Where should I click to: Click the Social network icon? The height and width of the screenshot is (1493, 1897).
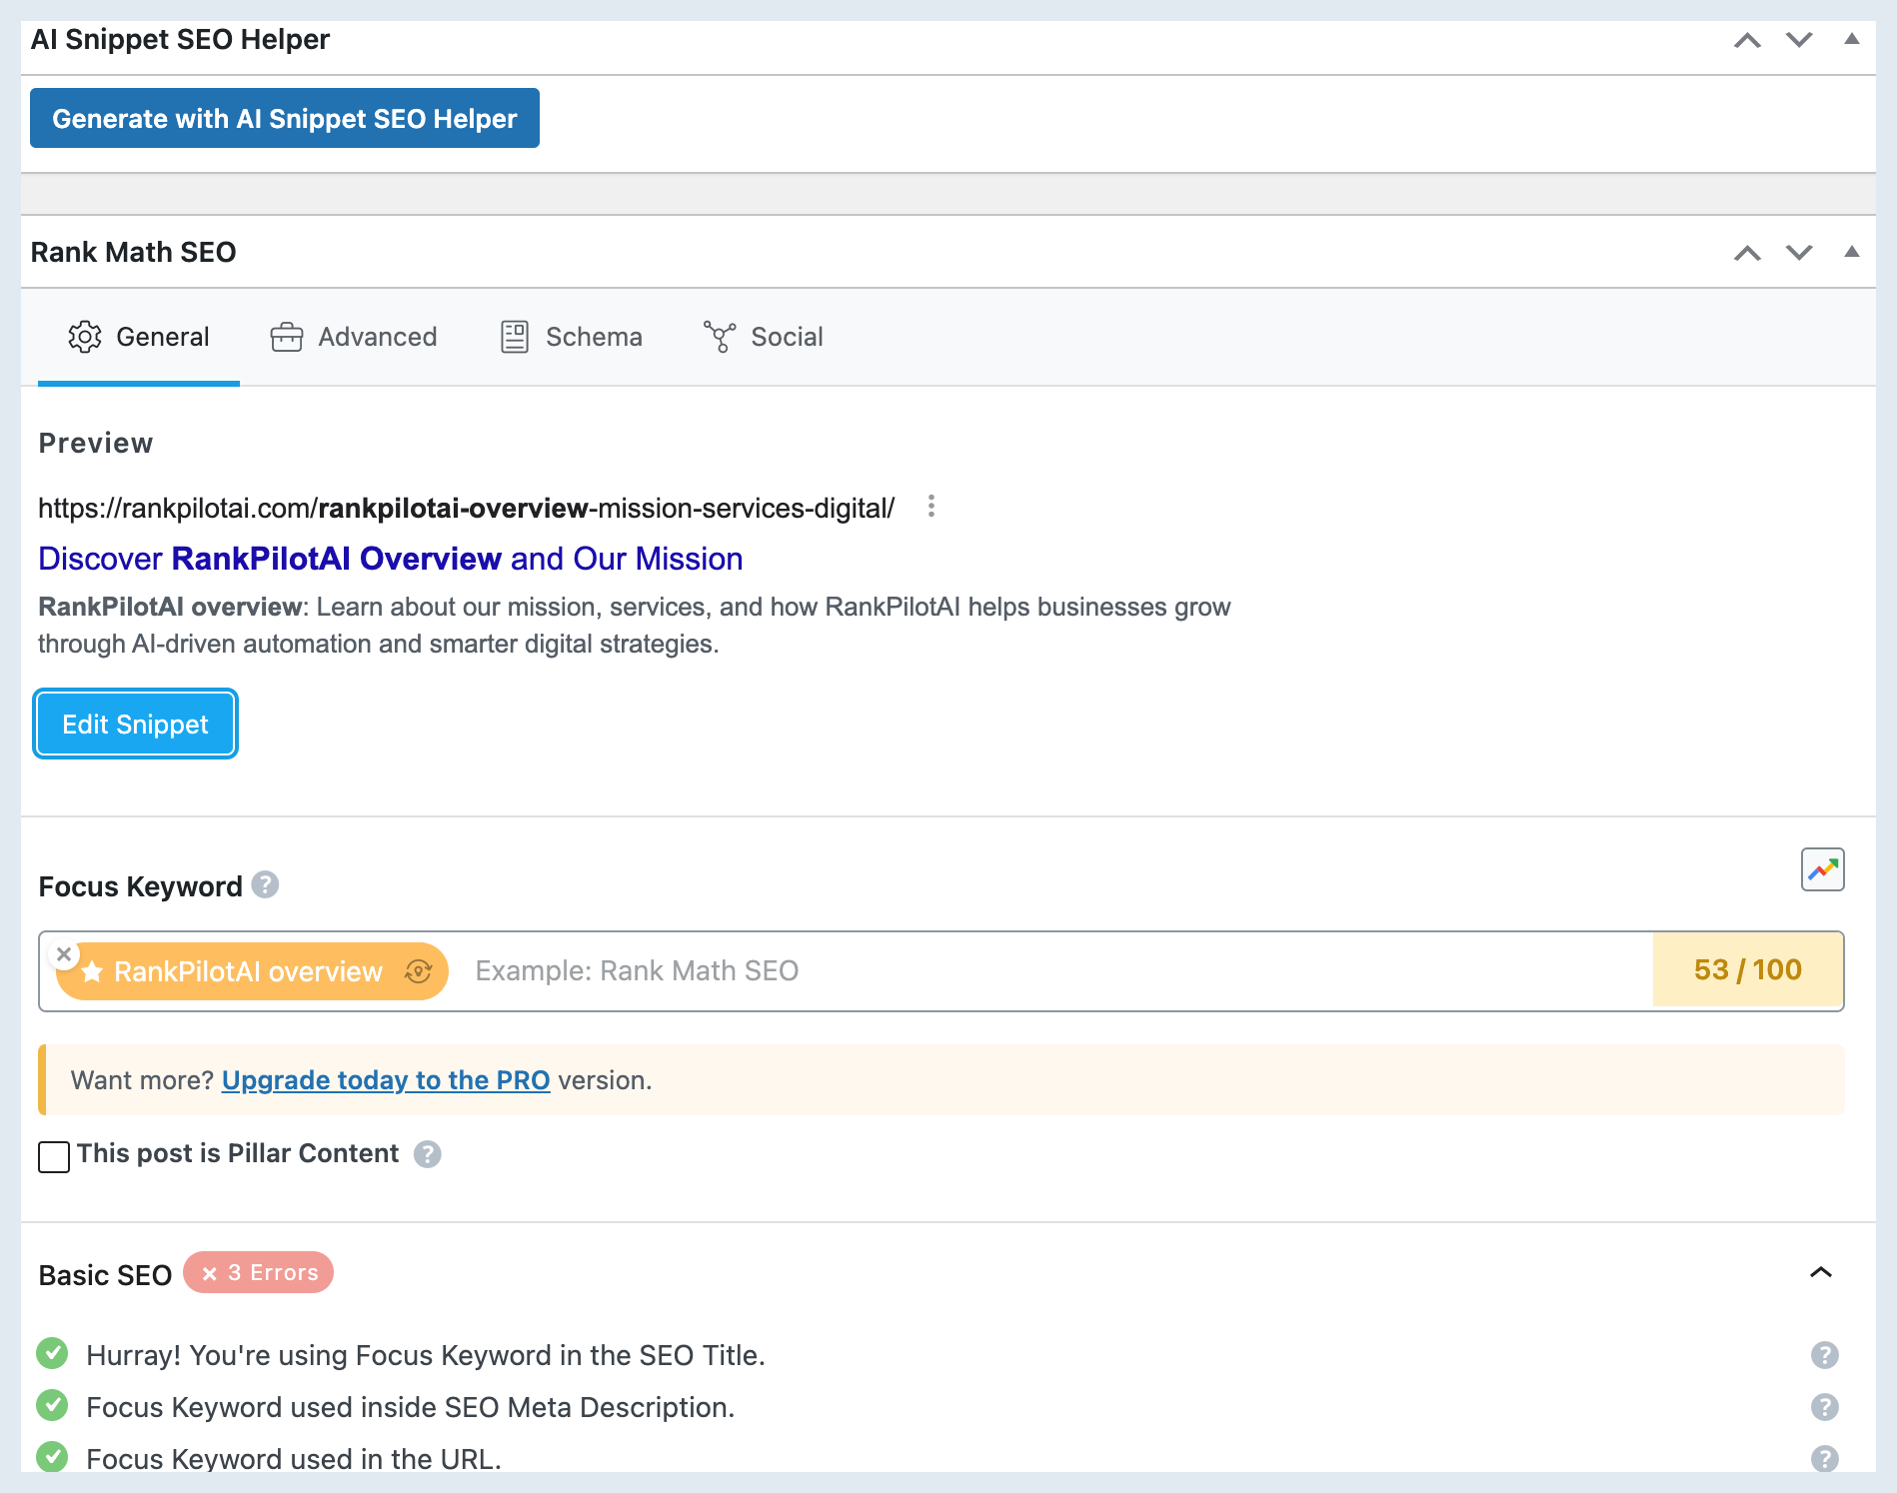coord(720,337)
